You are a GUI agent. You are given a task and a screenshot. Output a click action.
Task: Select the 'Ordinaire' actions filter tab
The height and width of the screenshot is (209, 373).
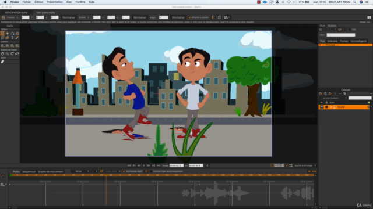(x=332, y=41)
